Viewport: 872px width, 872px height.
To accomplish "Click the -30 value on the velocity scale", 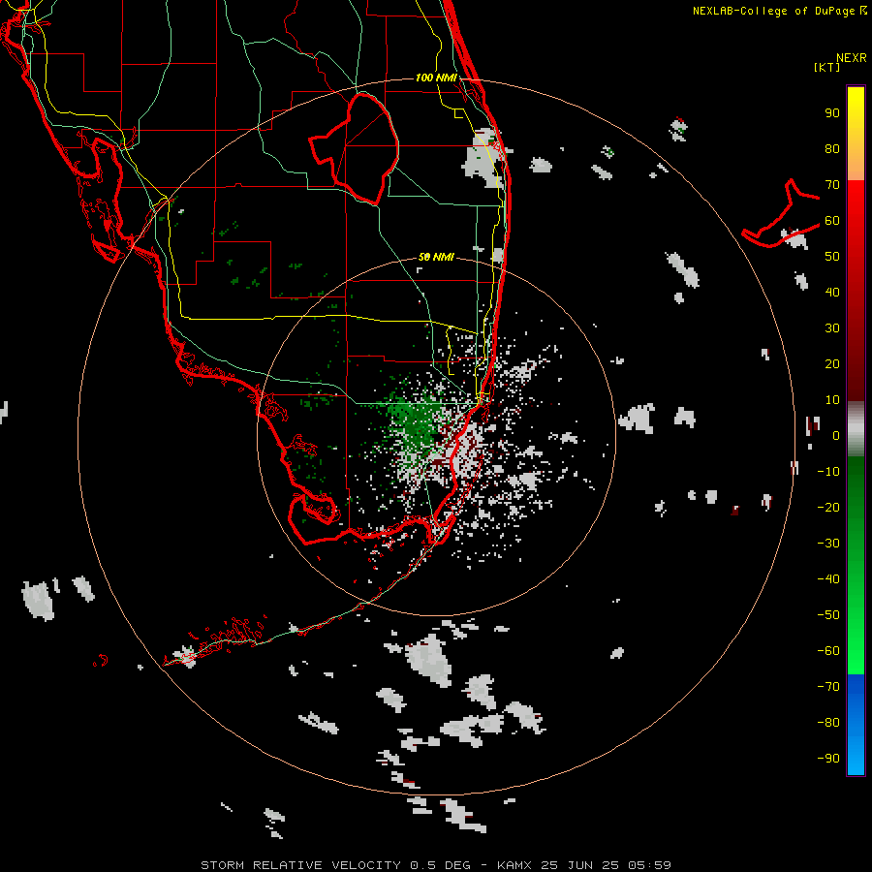I will (x=828, y=544).
